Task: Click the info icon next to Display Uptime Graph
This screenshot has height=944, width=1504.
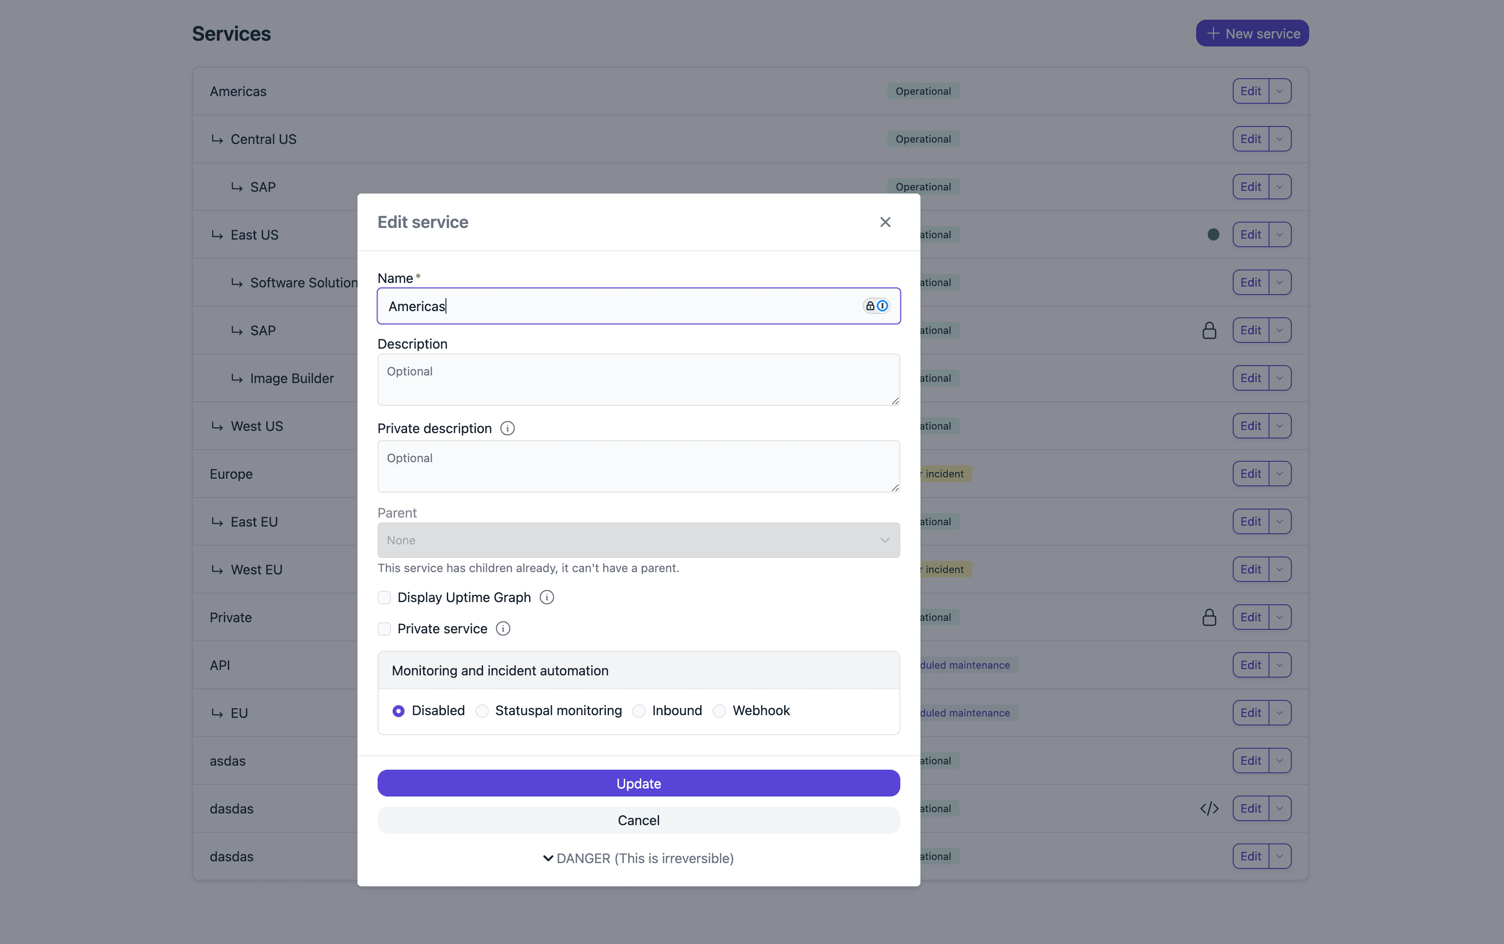Action: point(546,598)
